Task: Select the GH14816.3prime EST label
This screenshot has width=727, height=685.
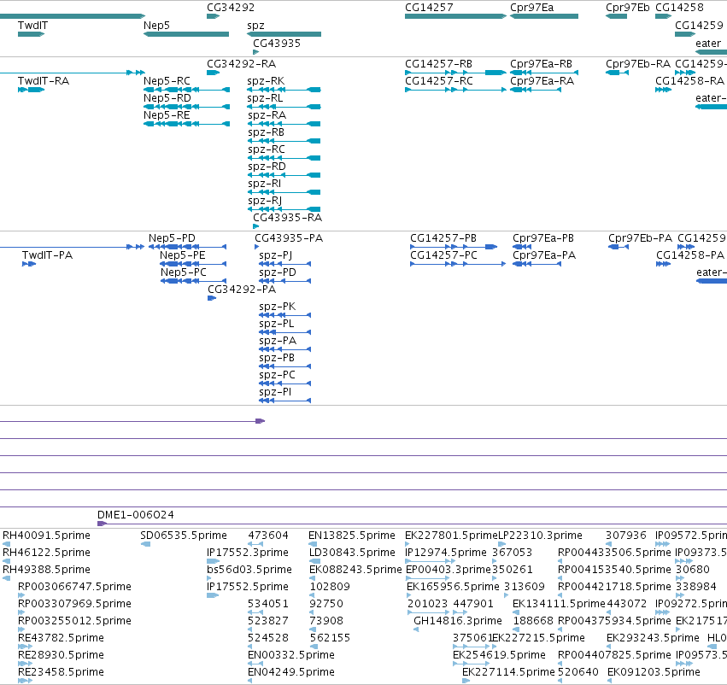Action: 458,621
